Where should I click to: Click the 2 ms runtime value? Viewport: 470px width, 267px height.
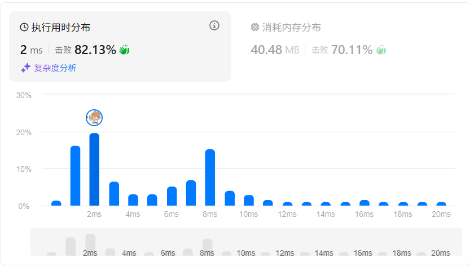(x=31, y=50)
